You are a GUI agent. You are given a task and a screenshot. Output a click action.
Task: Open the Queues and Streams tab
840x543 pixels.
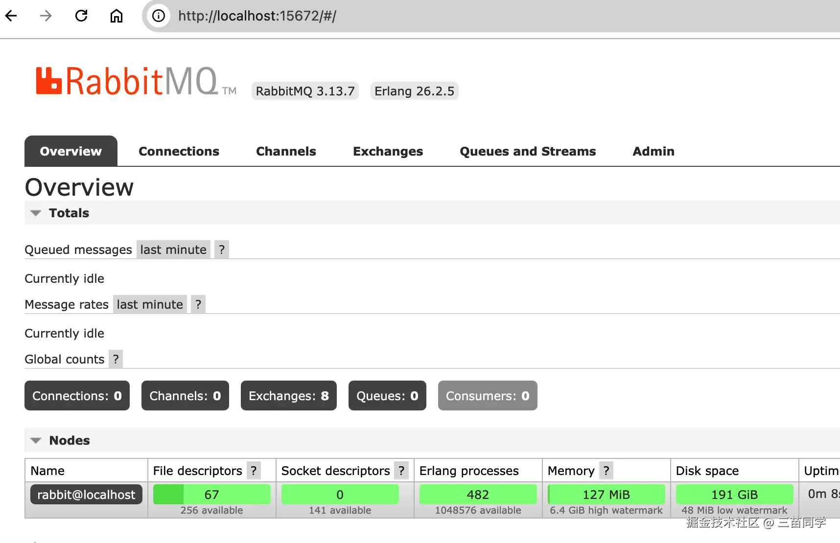click(528, 151)
